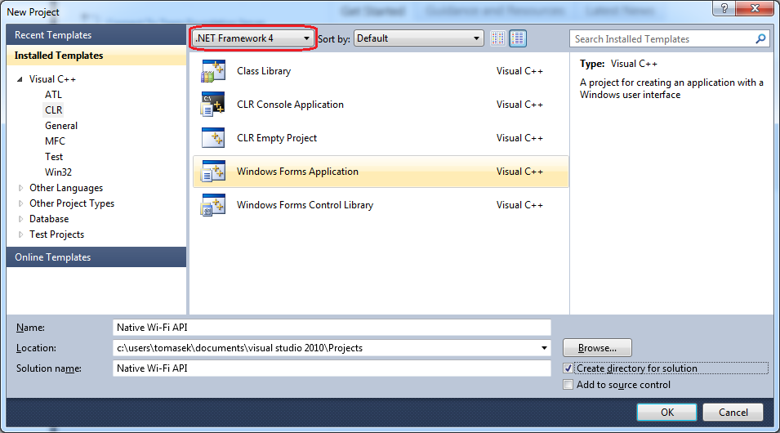Select the CLR Console Application template name
Viewport: 780px width, 433px height.
290,105
